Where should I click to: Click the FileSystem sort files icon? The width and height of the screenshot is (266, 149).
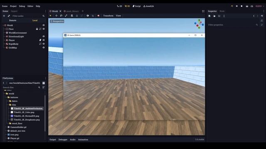(44, 87)
